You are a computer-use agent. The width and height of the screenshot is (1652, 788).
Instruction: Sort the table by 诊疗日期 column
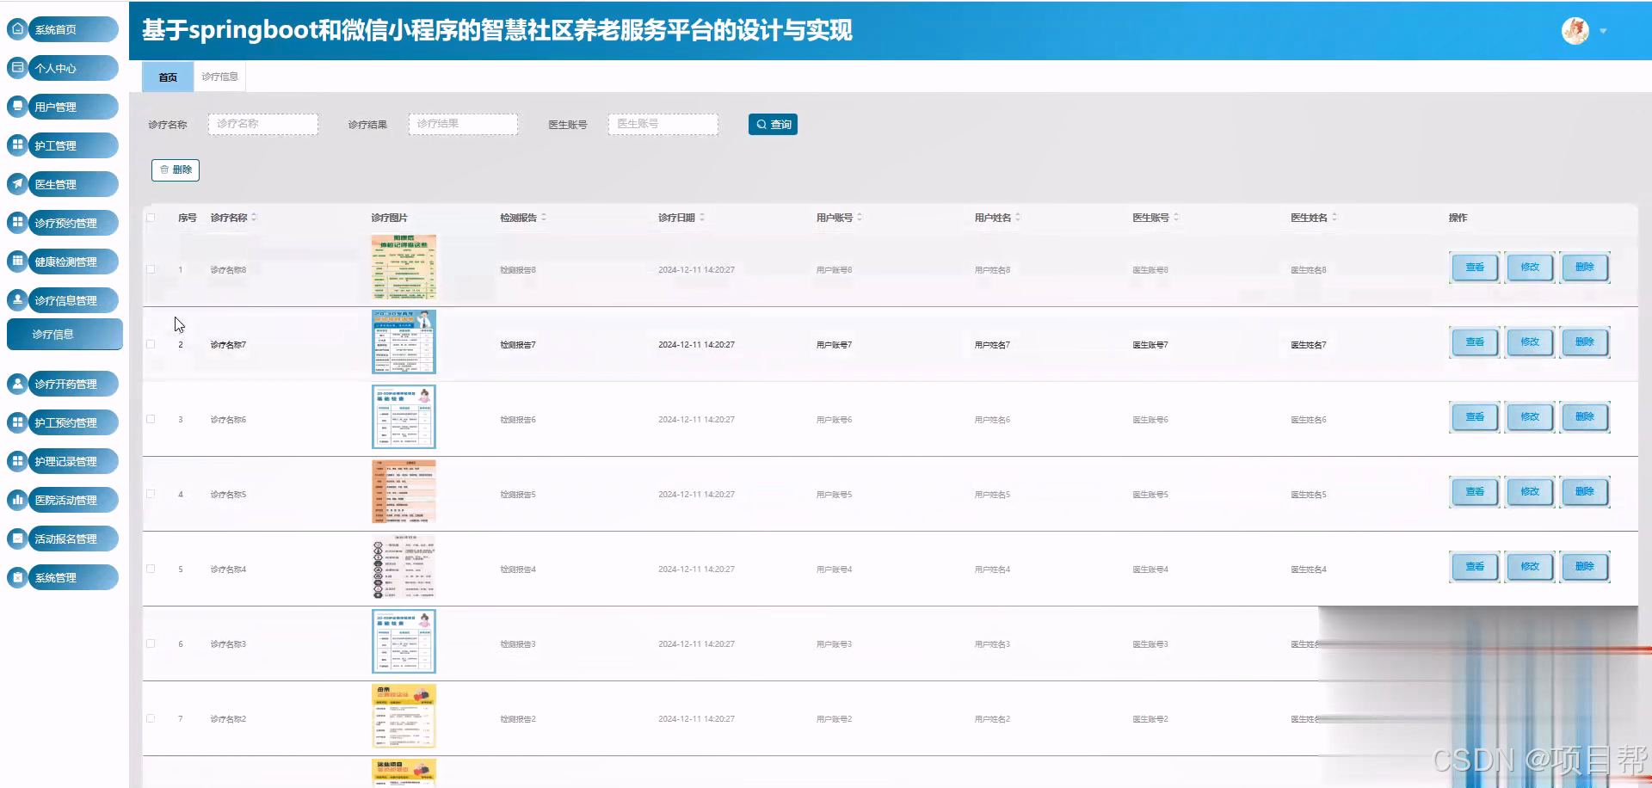coord(702,218)
